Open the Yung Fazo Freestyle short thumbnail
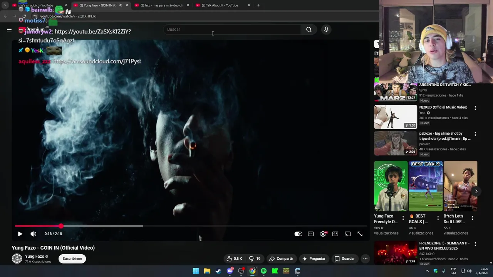This screenshot has width=493, height=277. pyautogui.click(x=391, y=186)
